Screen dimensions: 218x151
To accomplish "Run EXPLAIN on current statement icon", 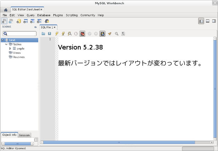I will click(69, 34).
